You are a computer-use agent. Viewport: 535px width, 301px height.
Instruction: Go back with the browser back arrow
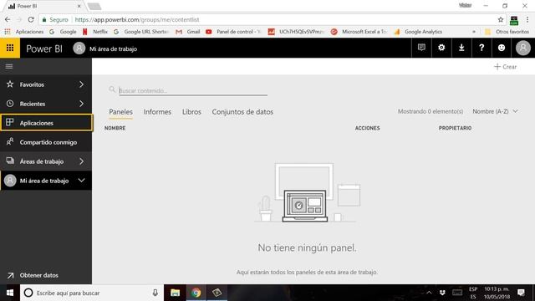(x=8, y=20)
